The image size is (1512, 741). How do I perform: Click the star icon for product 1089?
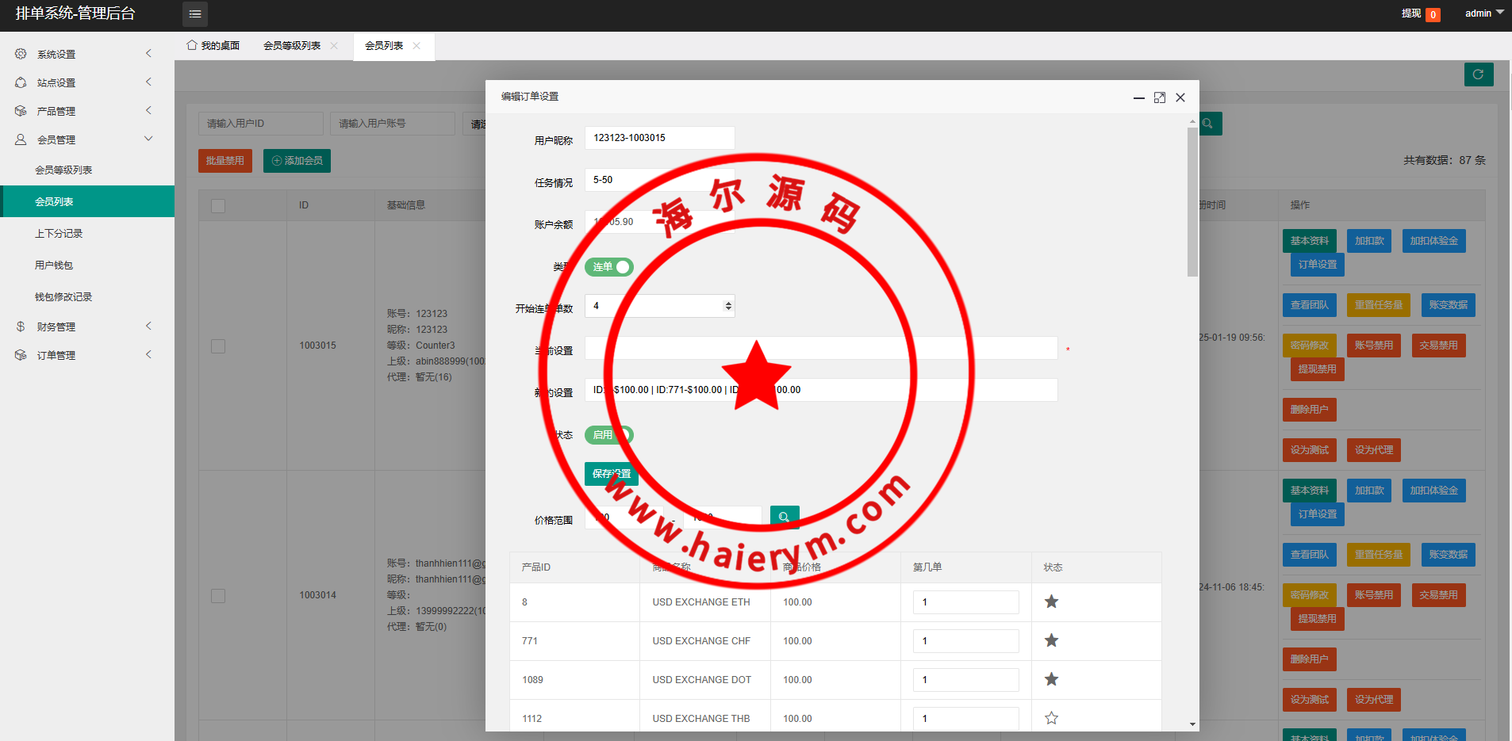pos(1051,679)
